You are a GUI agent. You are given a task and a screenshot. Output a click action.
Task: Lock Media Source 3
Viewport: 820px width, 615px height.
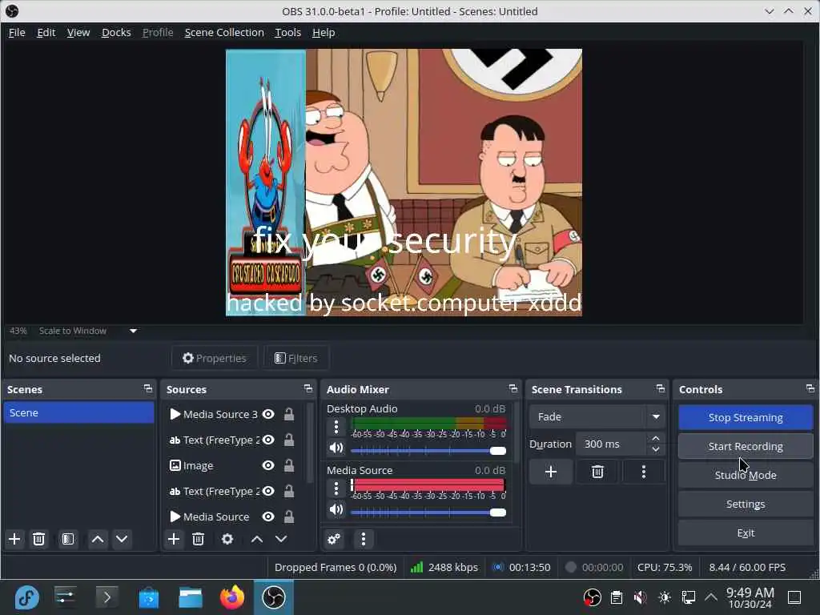(288, 414)
